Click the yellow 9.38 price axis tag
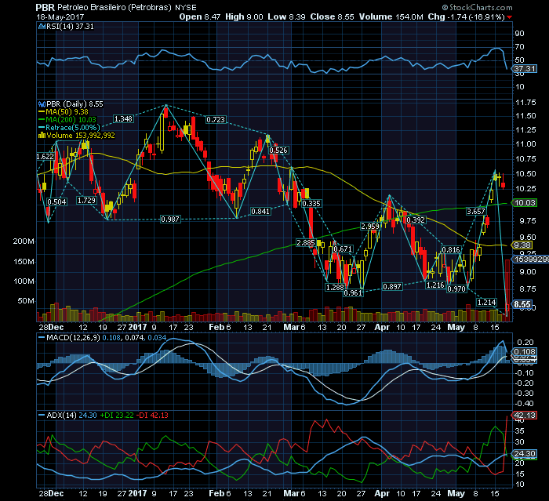Image resolution: width=549 pixels, height=501 pixels. tap(523, 245)
